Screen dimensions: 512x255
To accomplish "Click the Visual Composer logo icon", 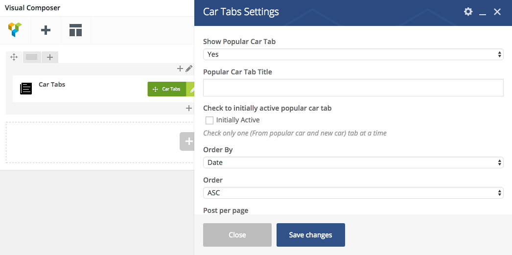I will point(15,30).
